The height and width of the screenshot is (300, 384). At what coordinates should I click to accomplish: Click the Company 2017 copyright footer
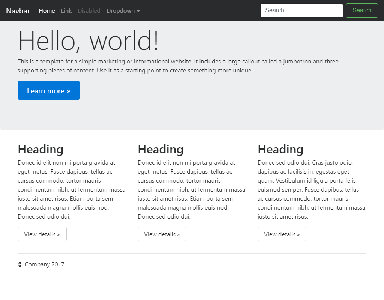41,264
